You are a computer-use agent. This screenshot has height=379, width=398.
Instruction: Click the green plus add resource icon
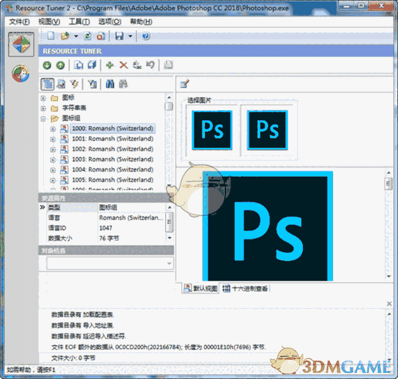(109, 65)
